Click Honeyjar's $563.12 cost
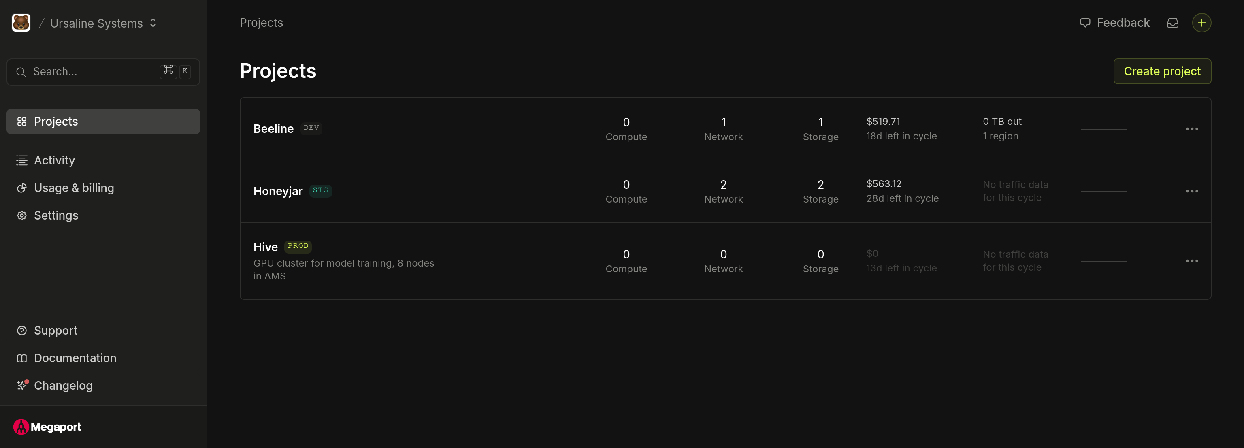The width and height of the screenshot is (1244, 448). coord(884,183)
